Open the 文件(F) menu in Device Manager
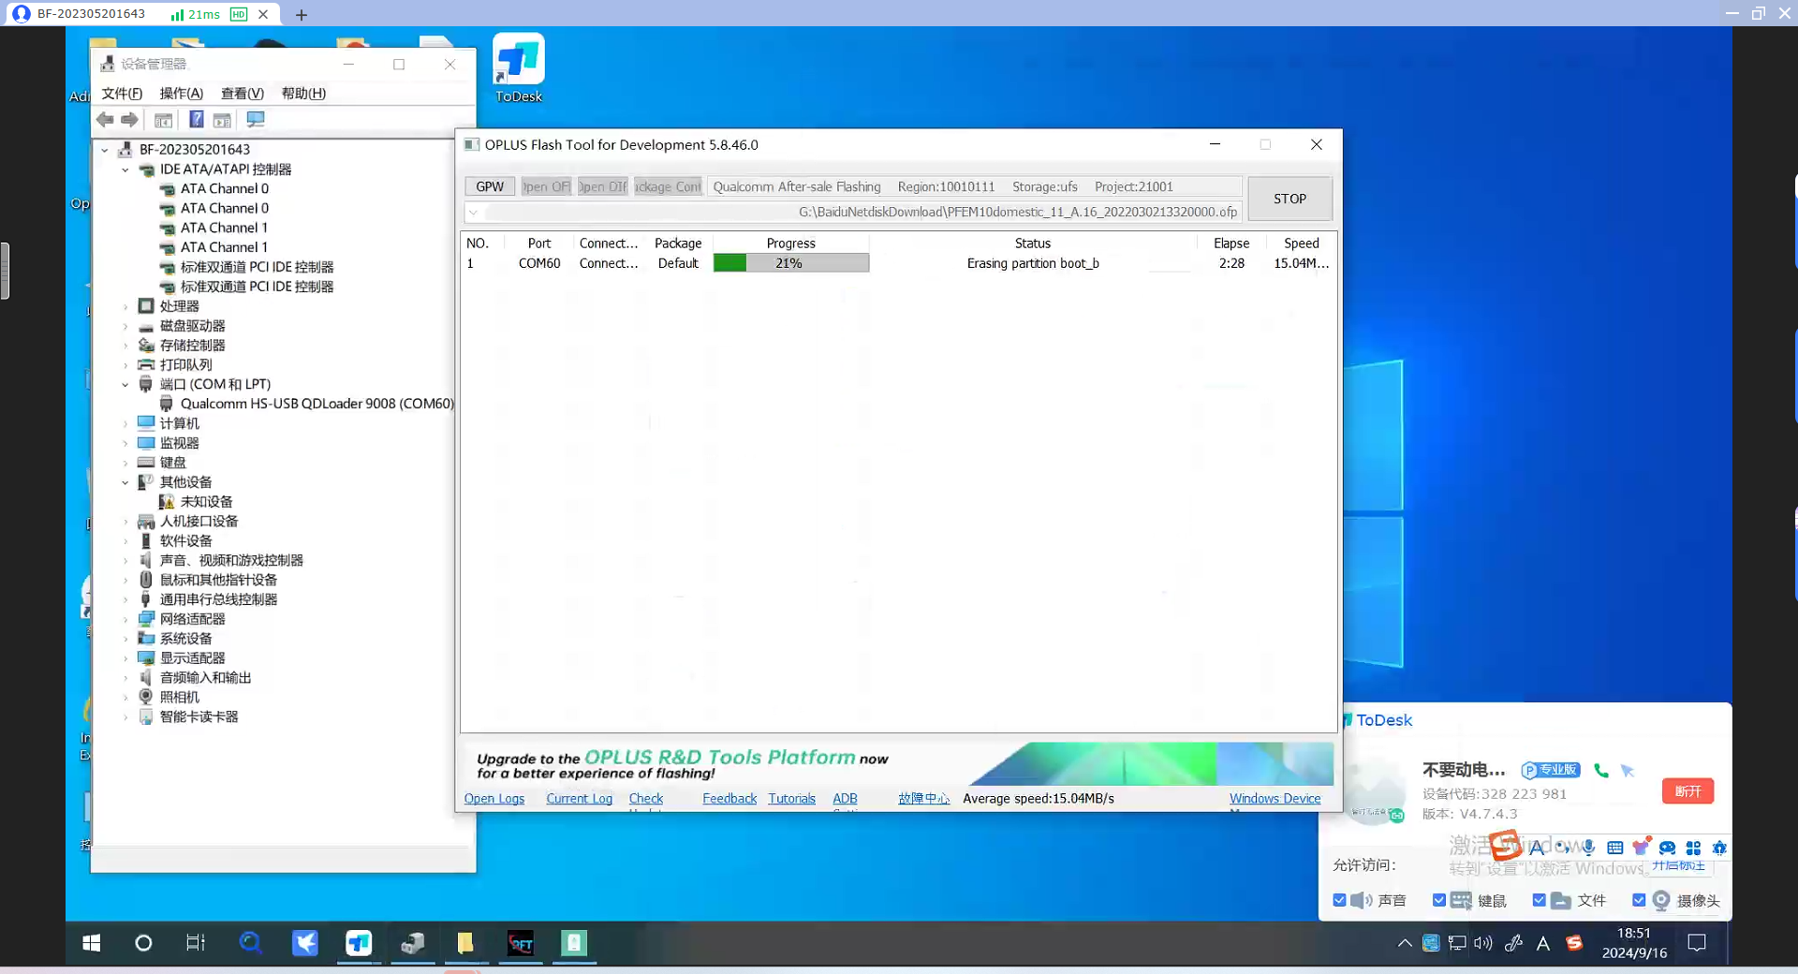Viewport: 1798px width, 974px height. pyautogui.click(x=122, y=94)
